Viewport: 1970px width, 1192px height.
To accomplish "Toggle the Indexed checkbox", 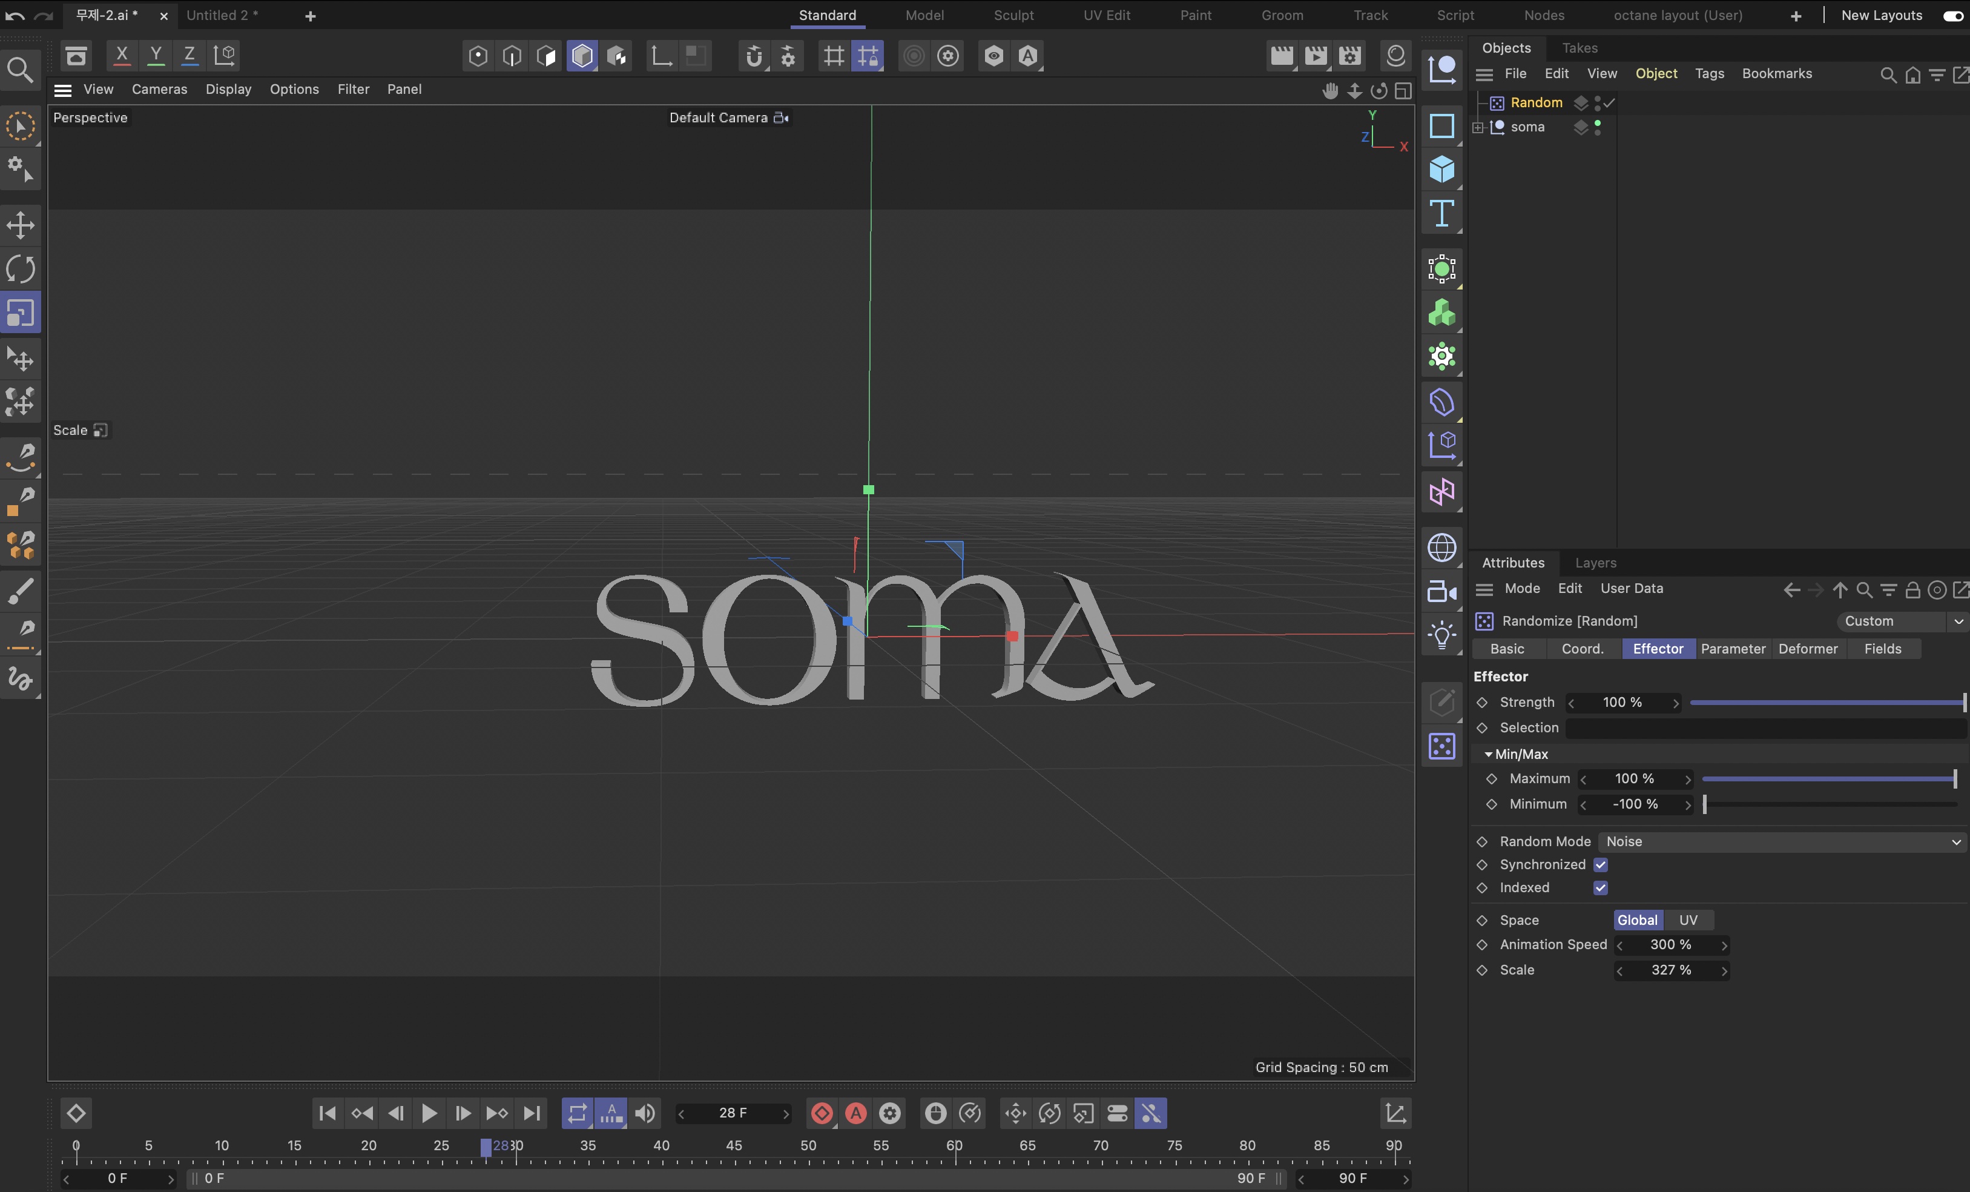I will coord(1601,888).
